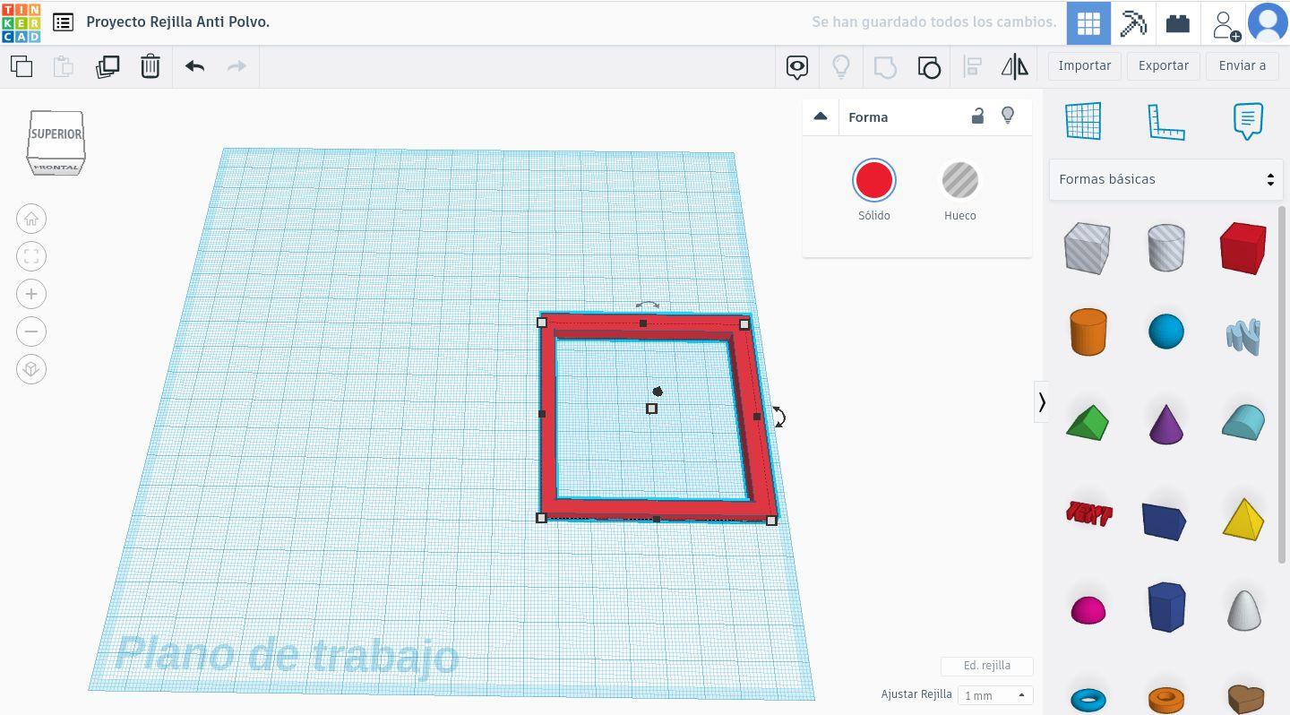The width and height of the screenshot is (1290, 715).
Task: Click the Forma panel title
Action: pos(868,117)
